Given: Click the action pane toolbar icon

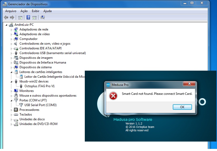Looking at the screenshot, I should 34,18.
